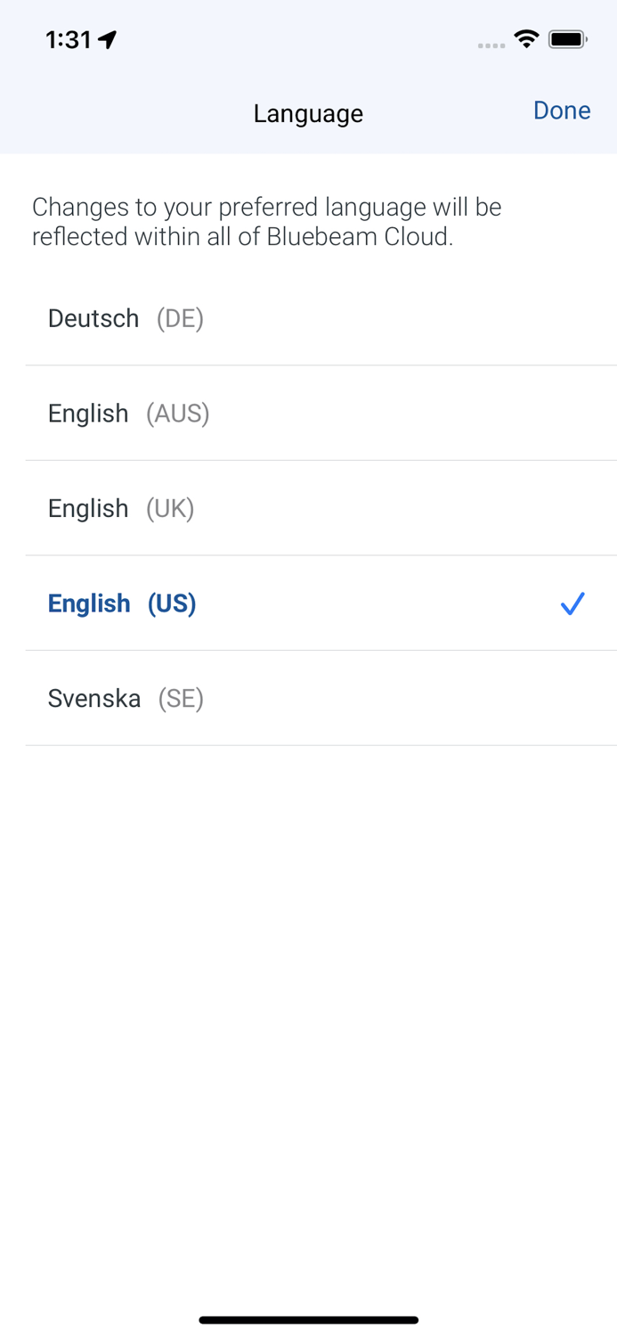617x1337 pixels.
Task: Click the (AUS) region code label
Action: click(x=178, y=414)
